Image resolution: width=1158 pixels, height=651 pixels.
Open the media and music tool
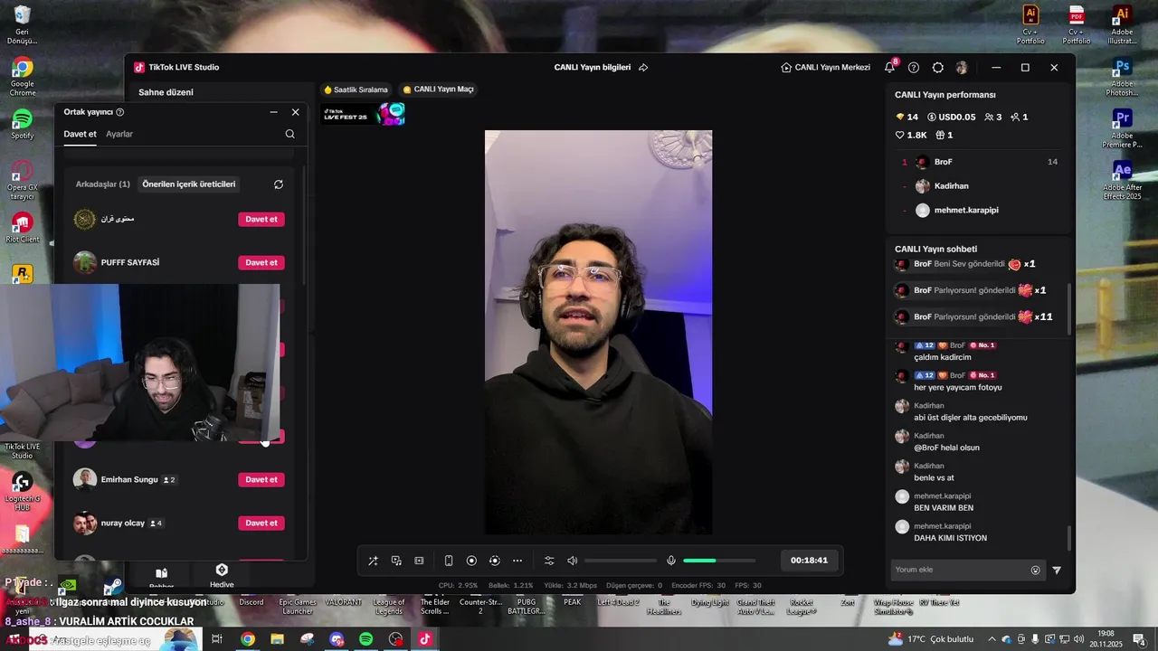pos(396,561)
